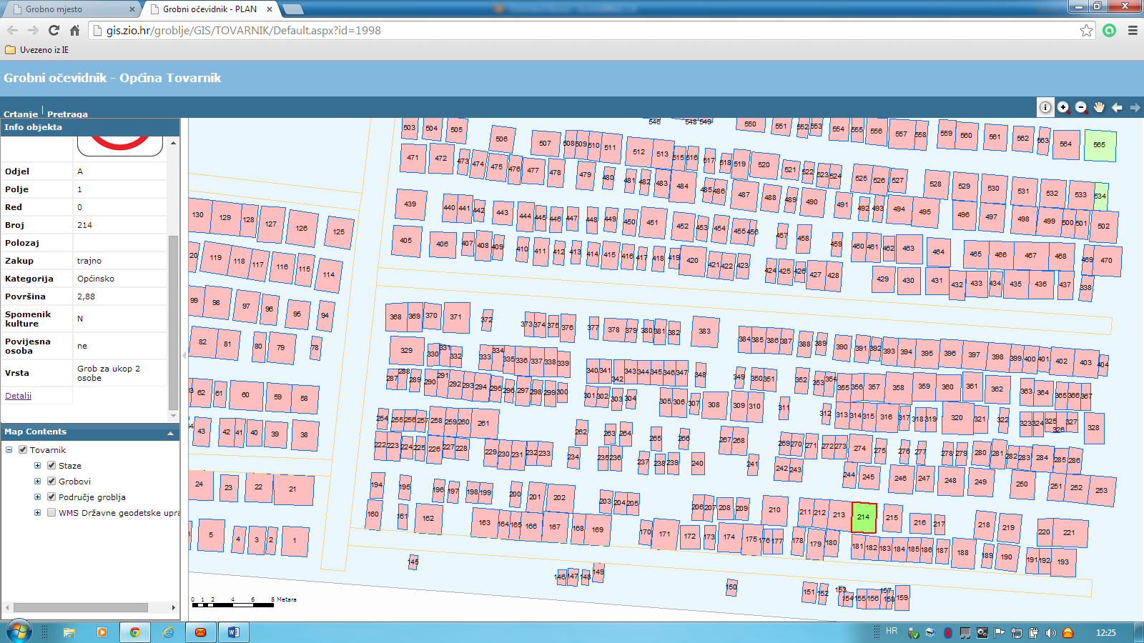Open a new browser tab

pyautogui.click(x=293, y=9)
